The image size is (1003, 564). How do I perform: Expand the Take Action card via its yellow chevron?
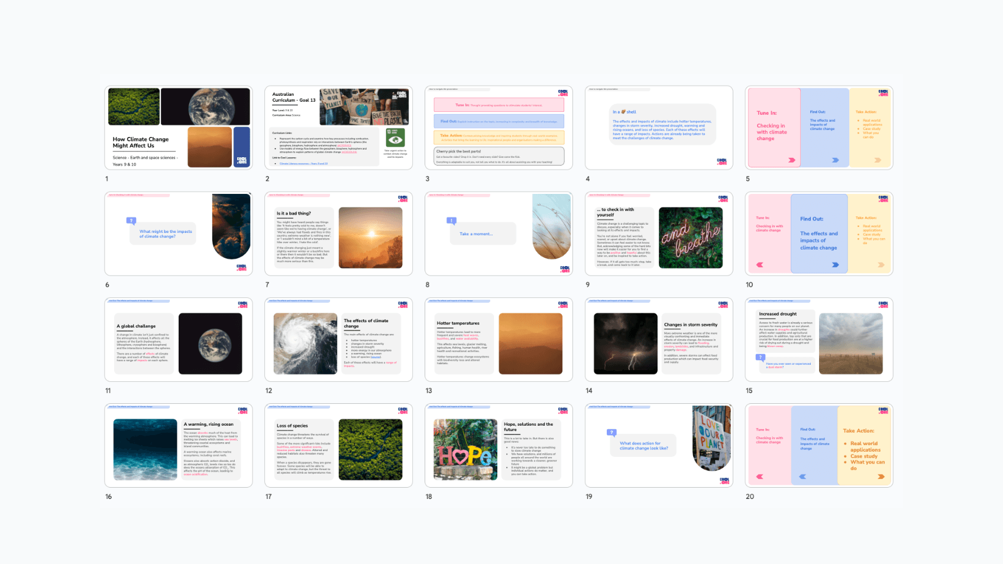pos(878,160)
